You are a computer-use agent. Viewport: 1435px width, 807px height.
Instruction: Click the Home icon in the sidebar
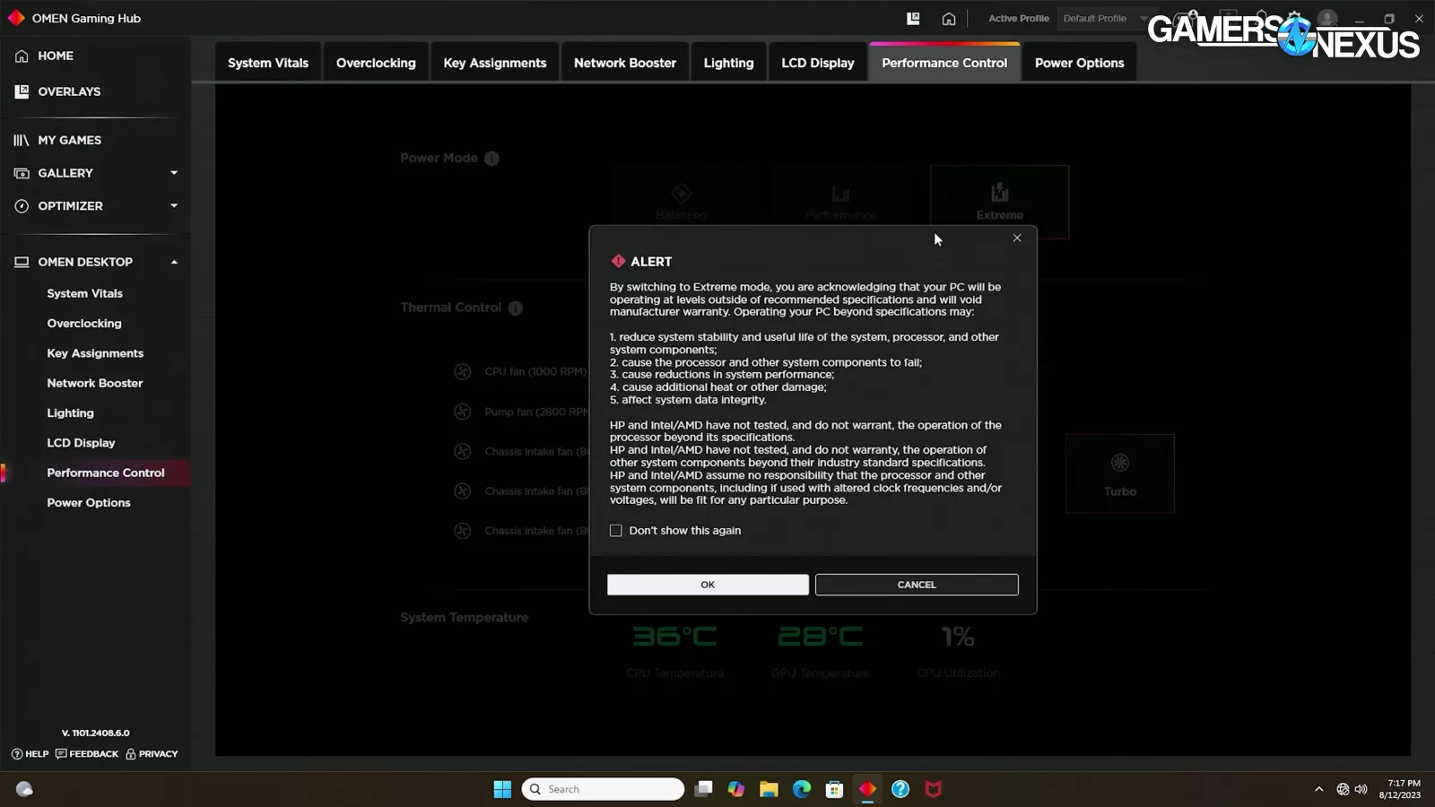pos(22,56)
